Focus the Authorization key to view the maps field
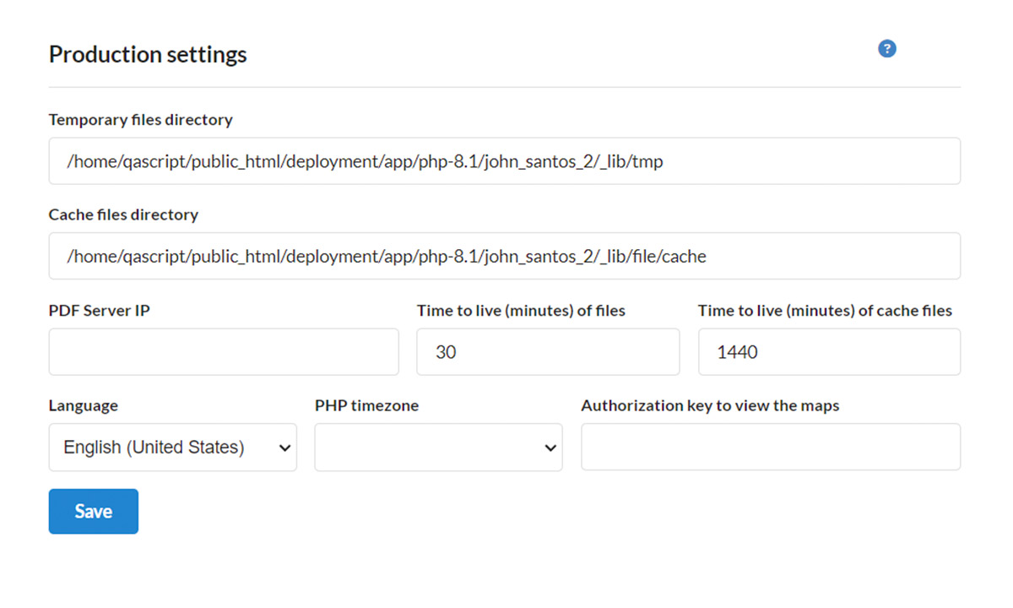Viewport: 1013px width, 608px height. (x=770, y=447)
